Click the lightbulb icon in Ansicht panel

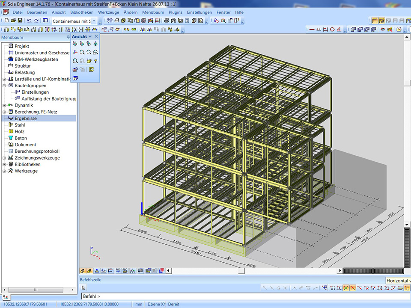click(95, 61)
